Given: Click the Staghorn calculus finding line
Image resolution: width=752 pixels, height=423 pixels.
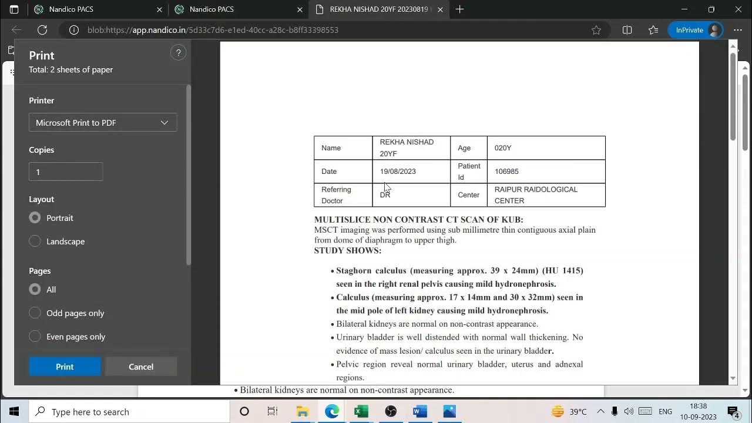Looking at the screenshot, I should [x=459, y=277].
